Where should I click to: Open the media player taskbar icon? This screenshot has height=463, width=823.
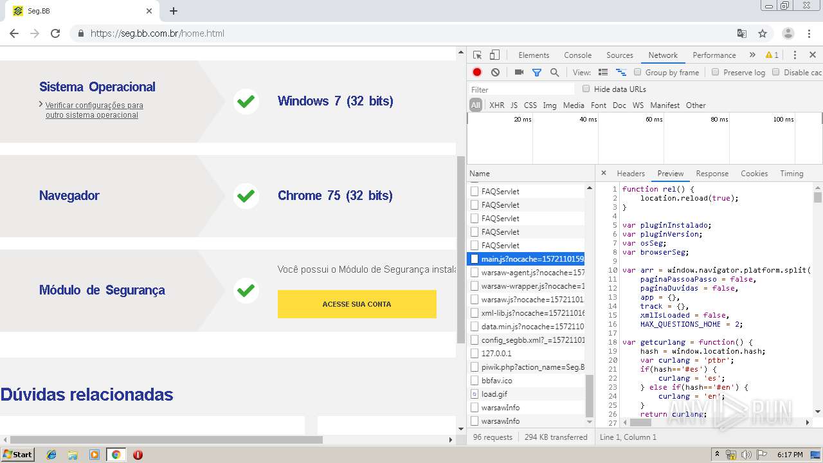(x=95, y=455)
